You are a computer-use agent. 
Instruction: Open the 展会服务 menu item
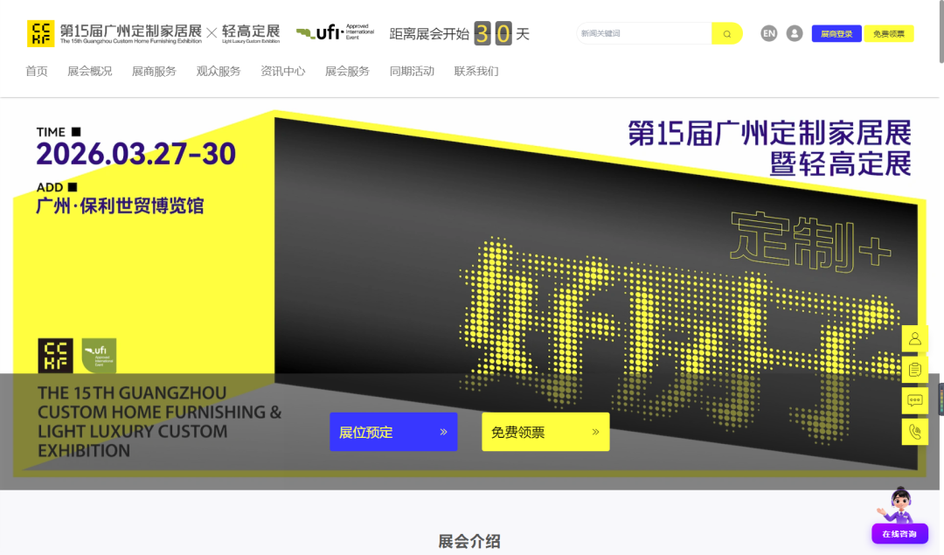(347, 71)
